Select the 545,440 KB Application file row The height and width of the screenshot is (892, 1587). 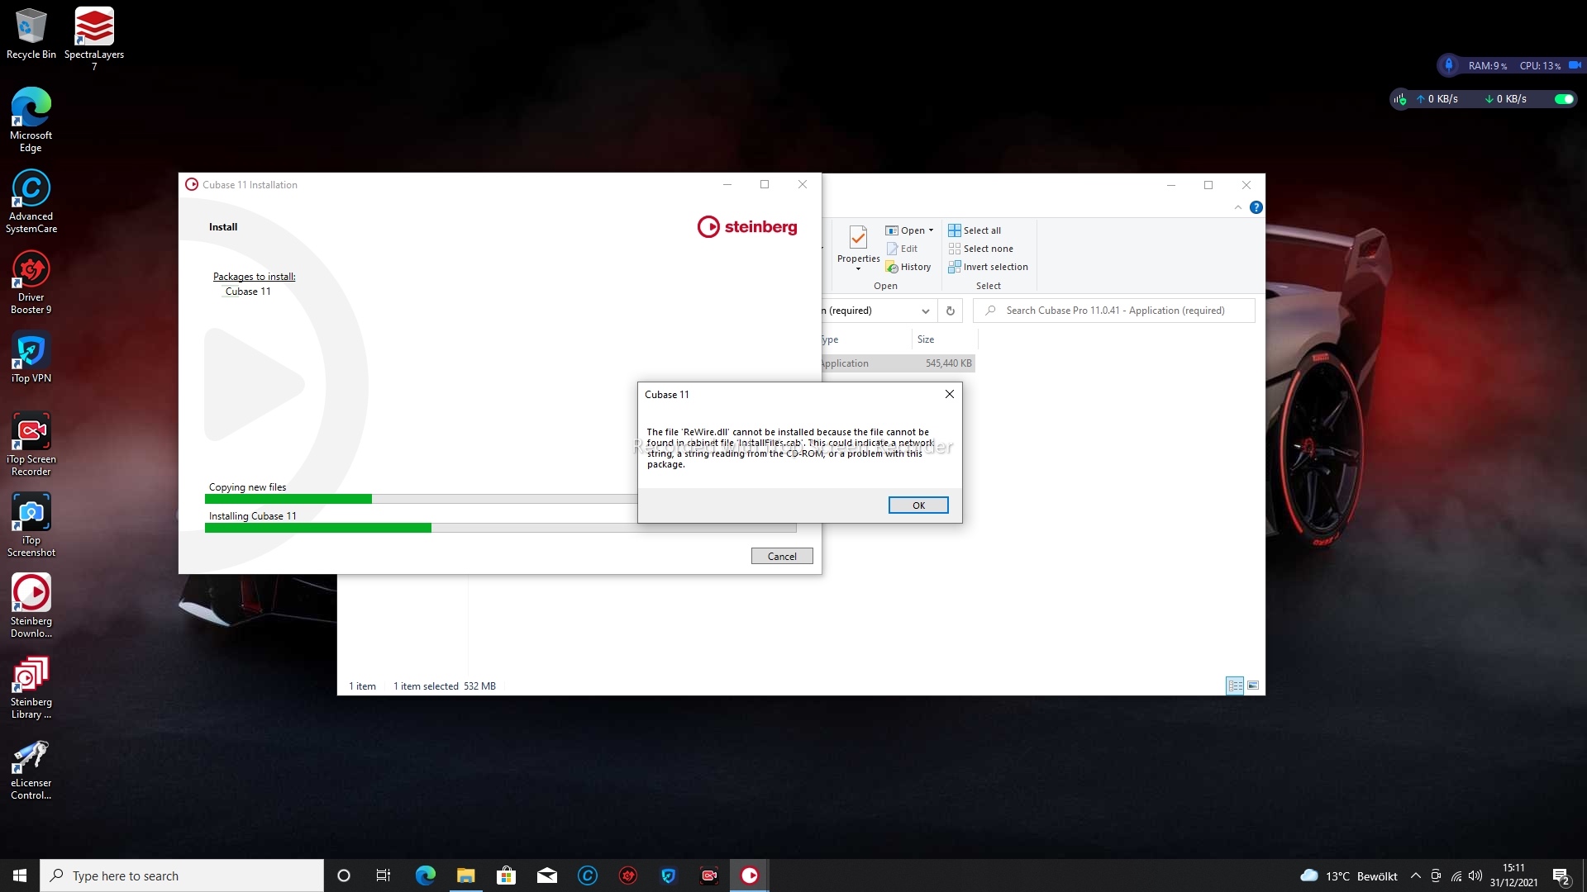(898, 363)
